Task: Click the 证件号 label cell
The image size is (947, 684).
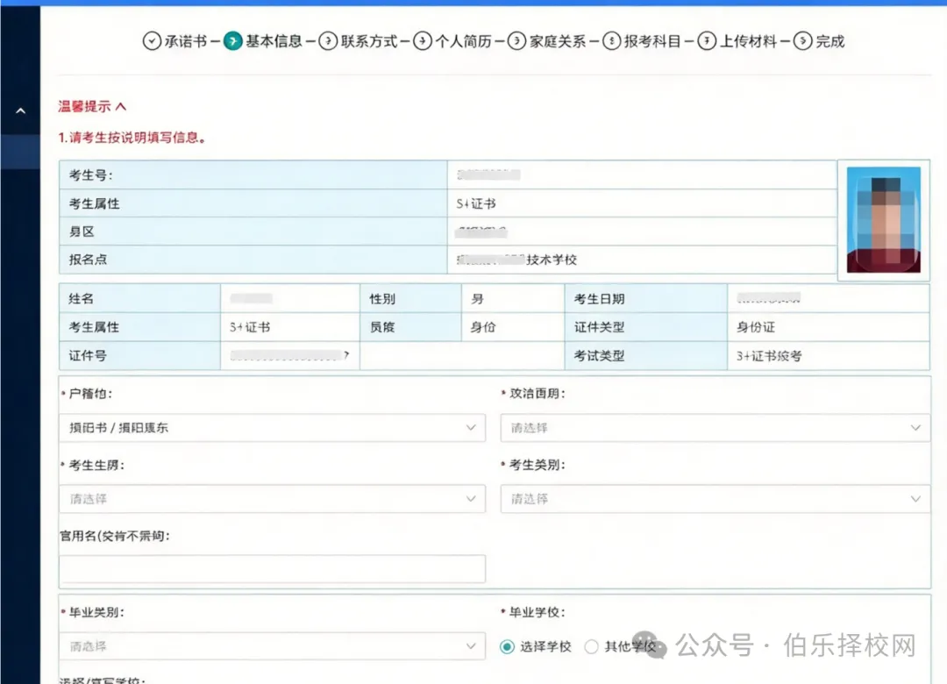Action: (139, 356)
